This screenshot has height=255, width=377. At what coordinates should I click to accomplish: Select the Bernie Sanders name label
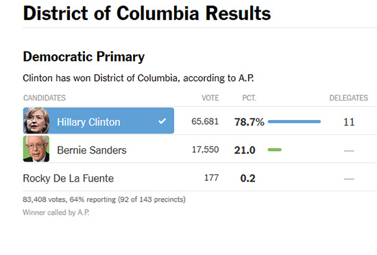pyautogui.click(x=92, y=150)
